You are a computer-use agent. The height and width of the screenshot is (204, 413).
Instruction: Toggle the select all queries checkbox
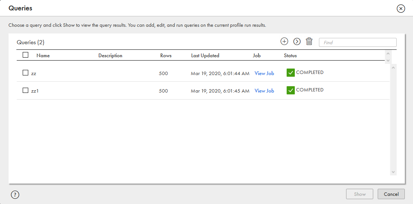tap(26, 55)
